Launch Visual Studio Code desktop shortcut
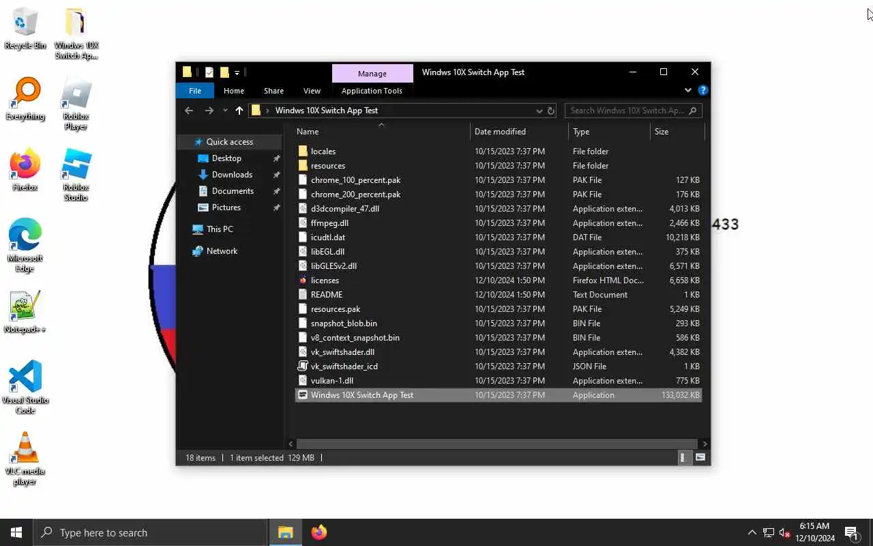The height and width of the screenshot is (546, 873). 25,388
